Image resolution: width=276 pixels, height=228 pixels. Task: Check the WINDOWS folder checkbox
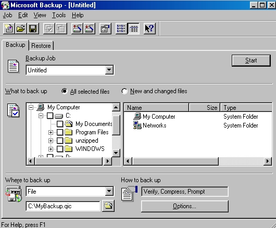tap(60, 149)
